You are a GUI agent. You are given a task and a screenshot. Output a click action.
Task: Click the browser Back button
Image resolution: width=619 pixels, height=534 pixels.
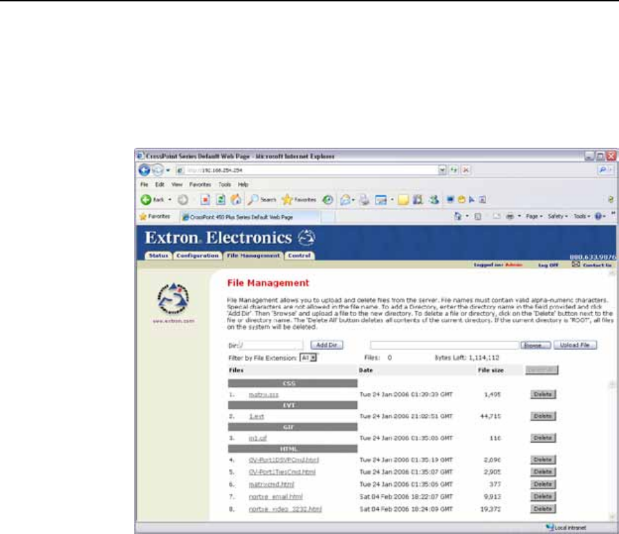point(146,199)
